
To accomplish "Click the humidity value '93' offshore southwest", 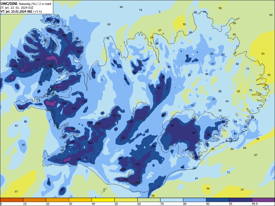I will pyautogui.click(x=49, y=183).
